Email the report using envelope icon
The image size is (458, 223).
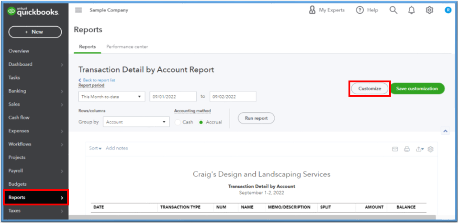395,149
